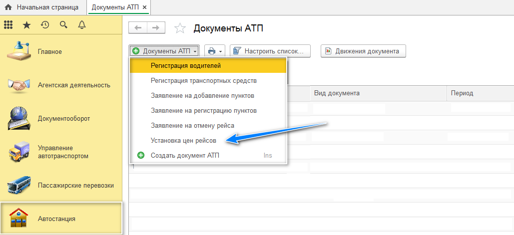Collapse the Документы АТП create dropdown
This screenshot has height=235, width=514.
(165, 51)
